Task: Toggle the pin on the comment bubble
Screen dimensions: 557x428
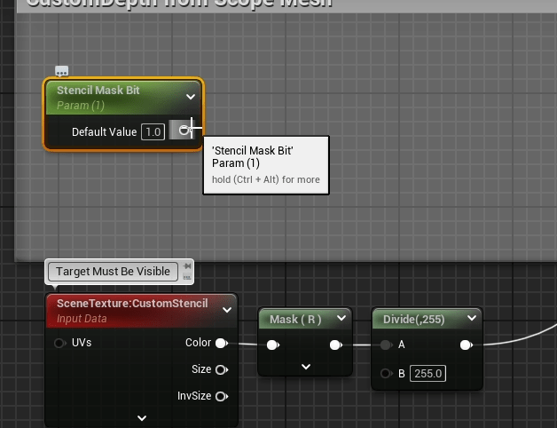Action: 187,266
